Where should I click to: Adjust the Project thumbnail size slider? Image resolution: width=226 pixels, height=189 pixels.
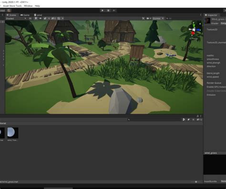(196, 182)
